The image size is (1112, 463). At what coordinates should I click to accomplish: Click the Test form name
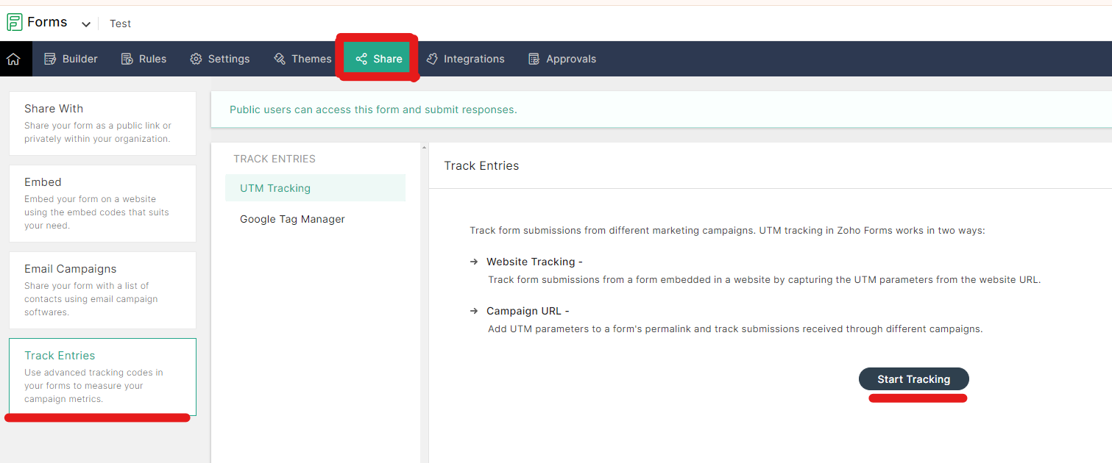121,24
